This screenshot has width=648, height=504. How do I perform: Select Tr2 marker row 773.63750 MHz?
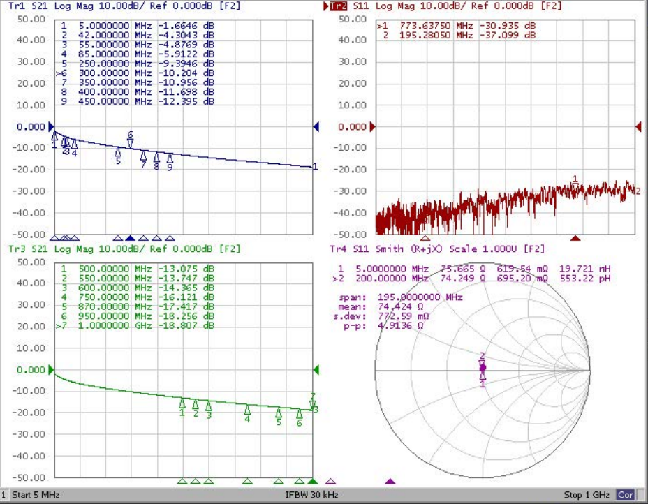tap(456, 26)
